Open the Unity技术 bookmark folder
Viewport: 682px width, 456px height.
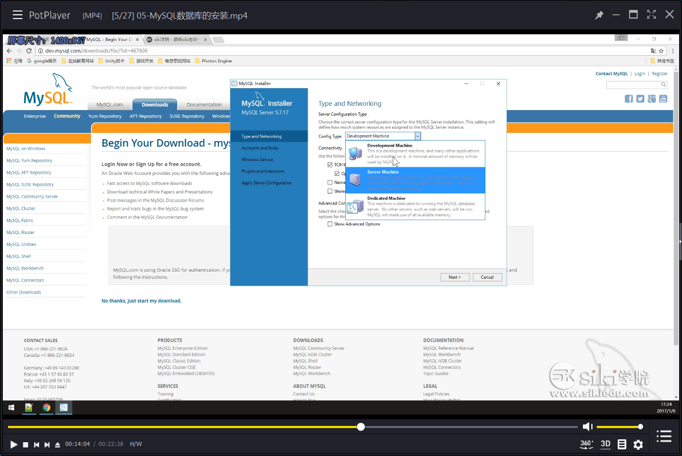tap(112, 61)
